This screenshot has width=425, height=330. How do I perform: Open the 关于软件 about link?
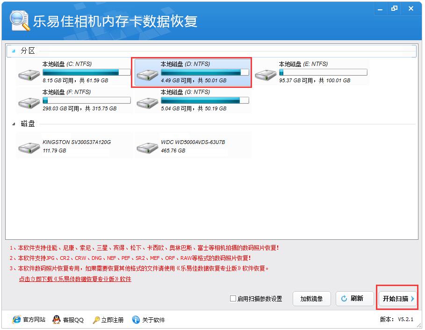(153, 320)
